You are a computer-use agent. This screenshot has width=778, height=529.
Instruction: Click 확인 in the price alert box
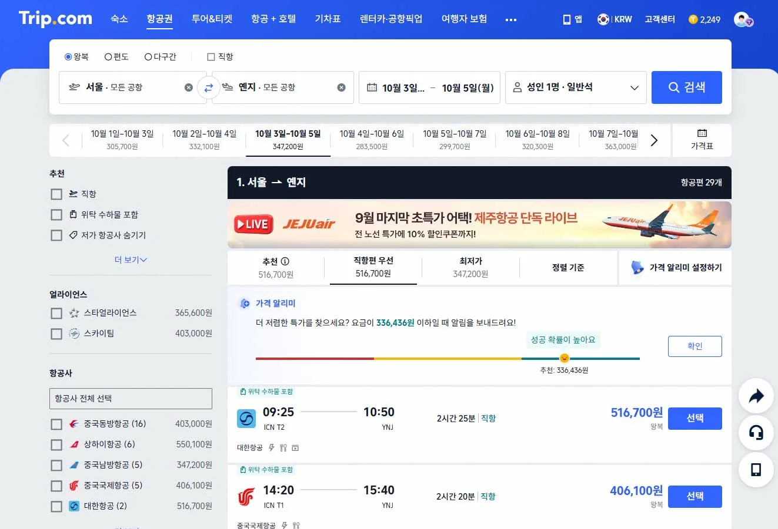pos(695,346)
